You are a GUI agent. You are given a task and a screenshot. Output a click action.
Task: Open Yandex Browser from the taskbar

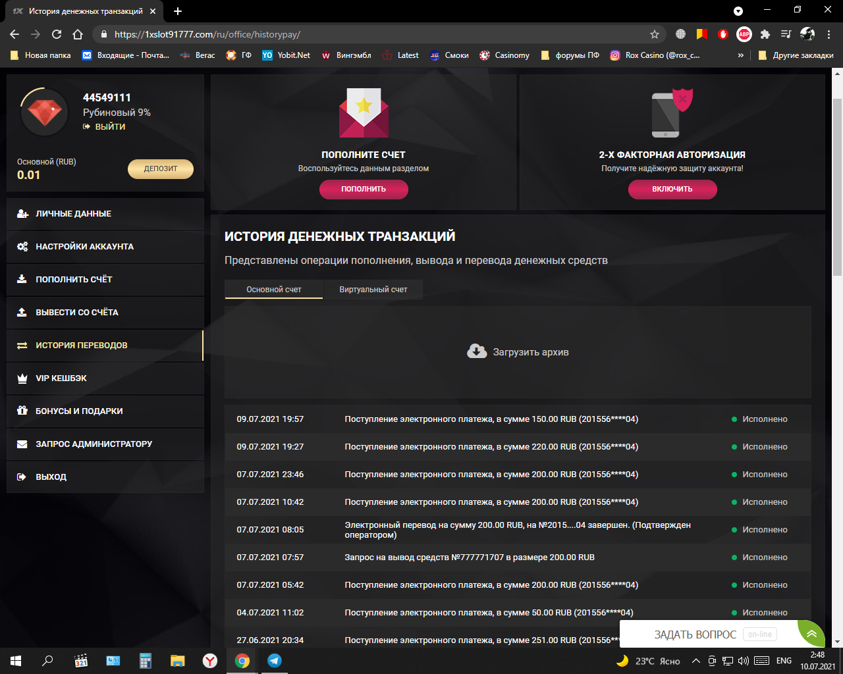coord(210,661)
